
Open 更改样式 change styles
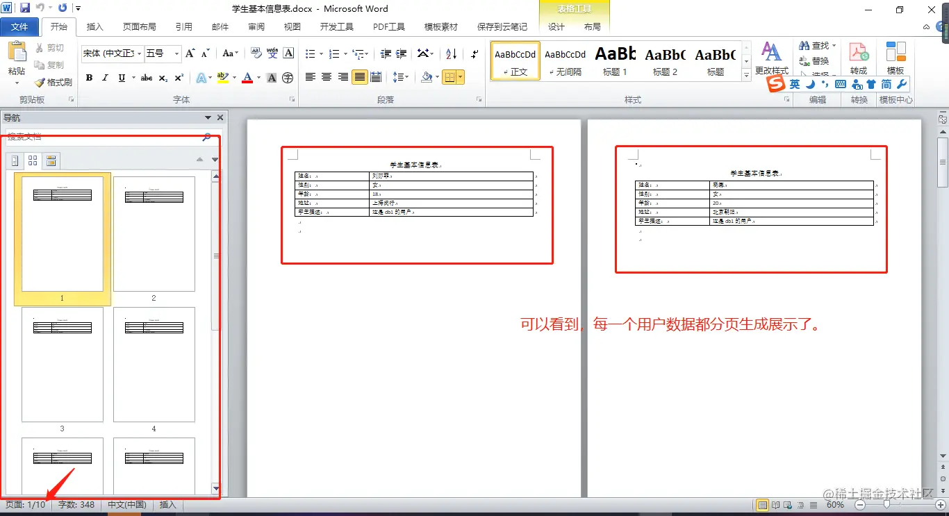(x=772, y=58)
